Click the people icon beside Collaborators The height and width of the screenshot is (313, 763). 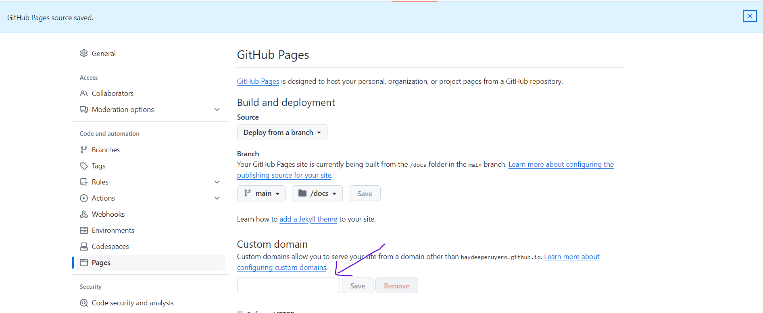[x=84, y=93]
